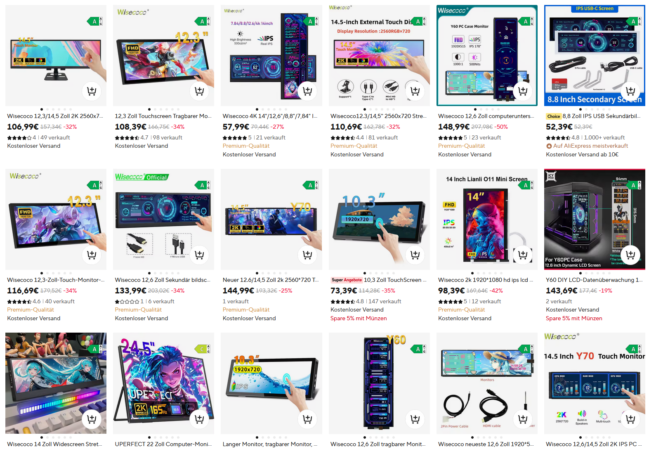Open the Wisecoco Official 12,6 Zoll product image
The image size is (656, 449).
(163, 219)
